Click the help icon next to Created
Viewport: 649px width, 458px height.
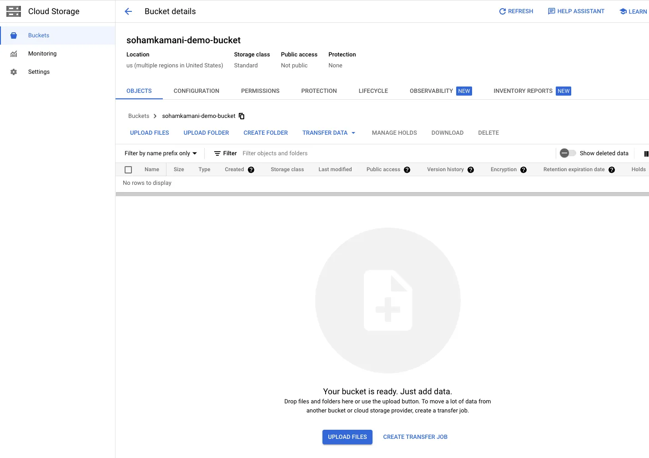click(251, 170)
